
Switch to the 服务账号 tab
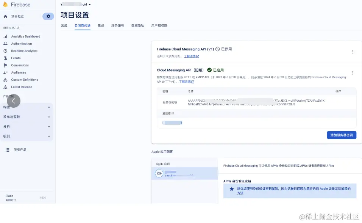click(x=117, y=26)
